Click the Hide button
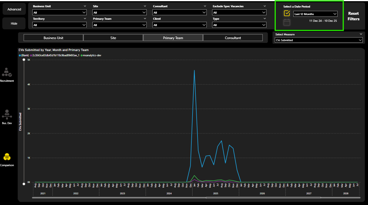The image size is (368, 205). 14,23
